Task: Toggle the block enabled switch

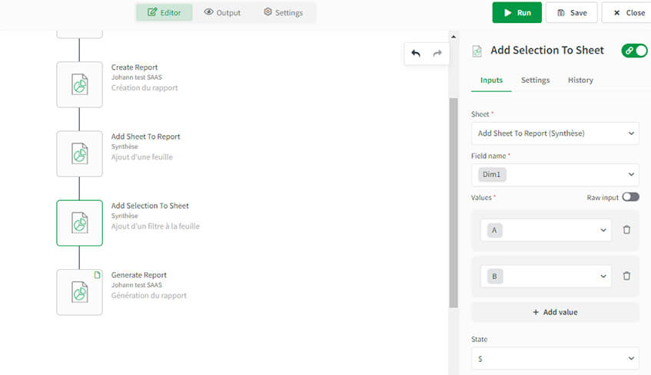Action: tap(634, 51)
